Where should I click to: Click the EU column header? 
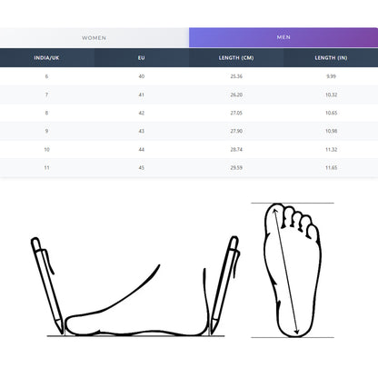142,57
